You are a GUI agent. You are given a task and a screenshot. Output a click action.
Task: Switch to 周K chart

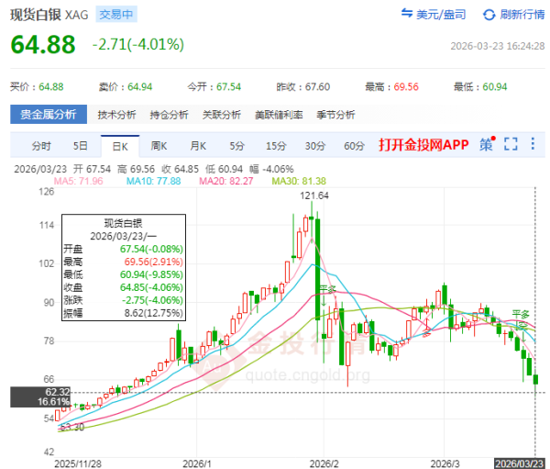click(159, 146)
